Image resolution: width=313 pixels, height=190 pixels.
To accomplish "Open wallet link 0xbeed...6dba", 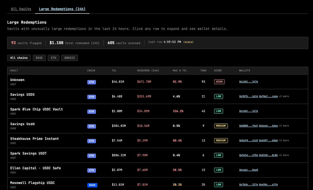I will [268, 126].
